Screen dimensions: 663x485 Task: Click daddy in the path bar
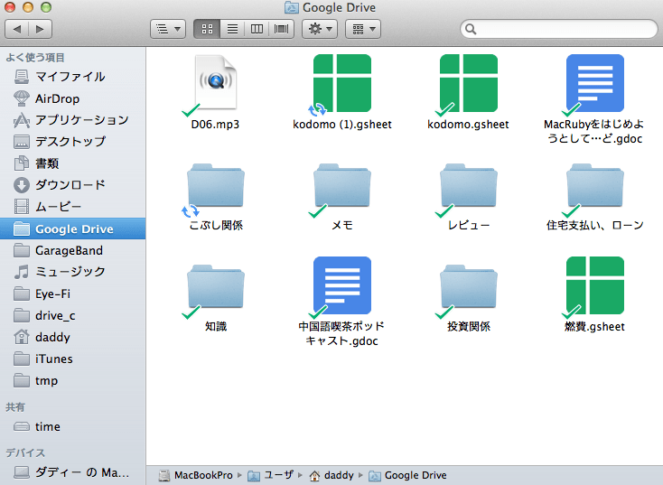[331, 475]
